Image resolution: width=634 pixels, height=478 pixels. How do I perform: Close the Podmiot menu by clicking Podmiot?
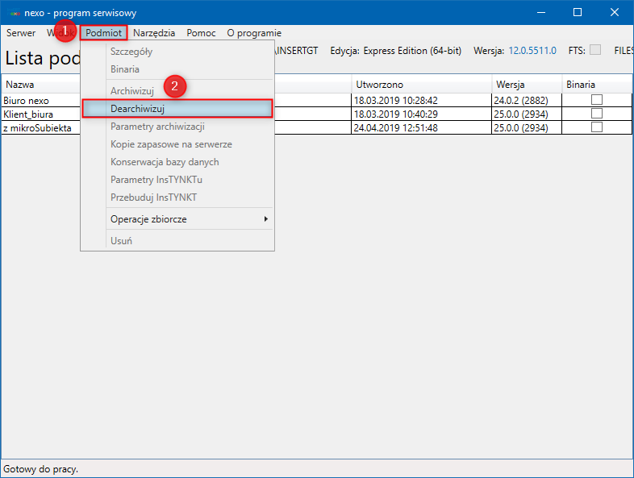tap(104, 33)
